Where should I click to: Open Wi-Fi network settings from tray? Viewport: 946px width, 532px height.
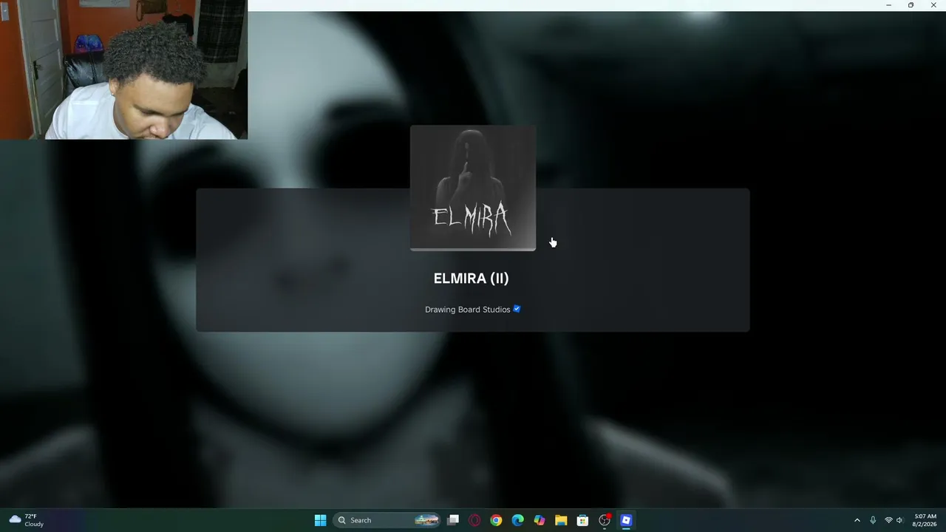tap(888, 520)
